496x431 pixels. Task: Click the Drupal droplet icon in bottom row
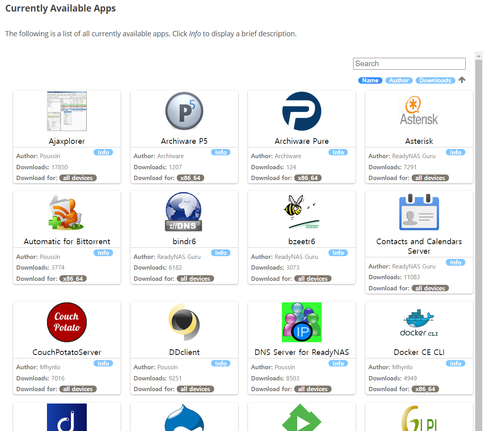(x=184, y=417)
